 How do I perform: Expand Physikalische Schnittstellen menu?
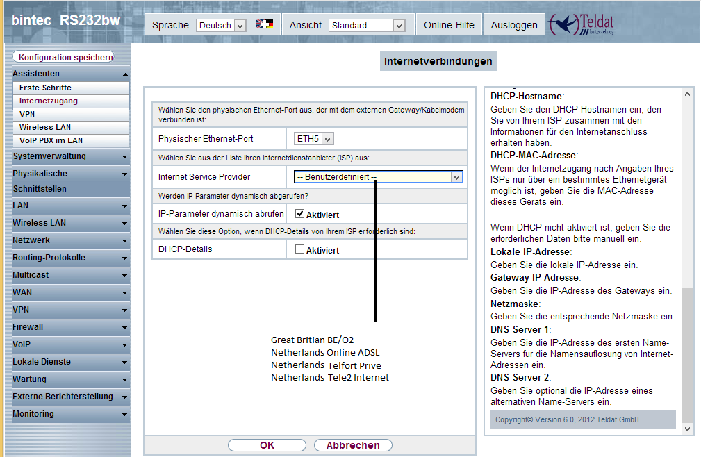coord(71,181)
